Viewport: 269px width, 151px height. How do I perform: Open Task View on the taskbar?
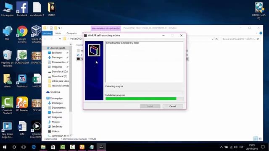[24, 147]
